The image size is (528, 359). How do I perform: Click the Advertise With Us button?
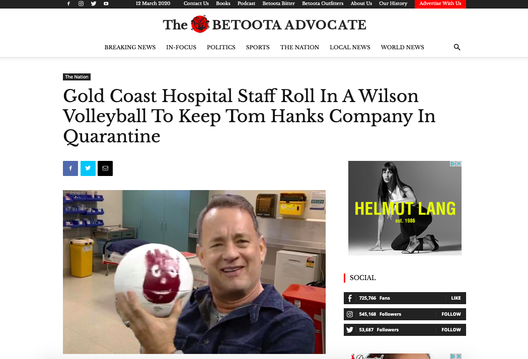[x=440, y=4]
